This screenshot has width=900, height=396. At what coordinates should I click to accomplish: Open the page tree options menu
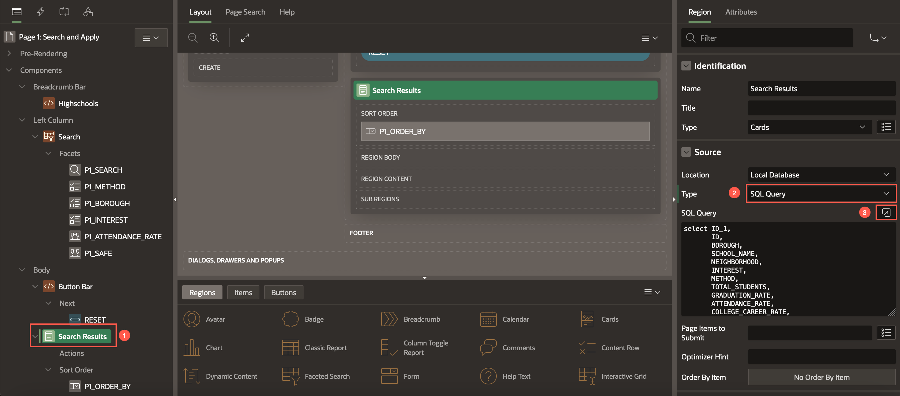pyautogui.click(x=151, y=38)
